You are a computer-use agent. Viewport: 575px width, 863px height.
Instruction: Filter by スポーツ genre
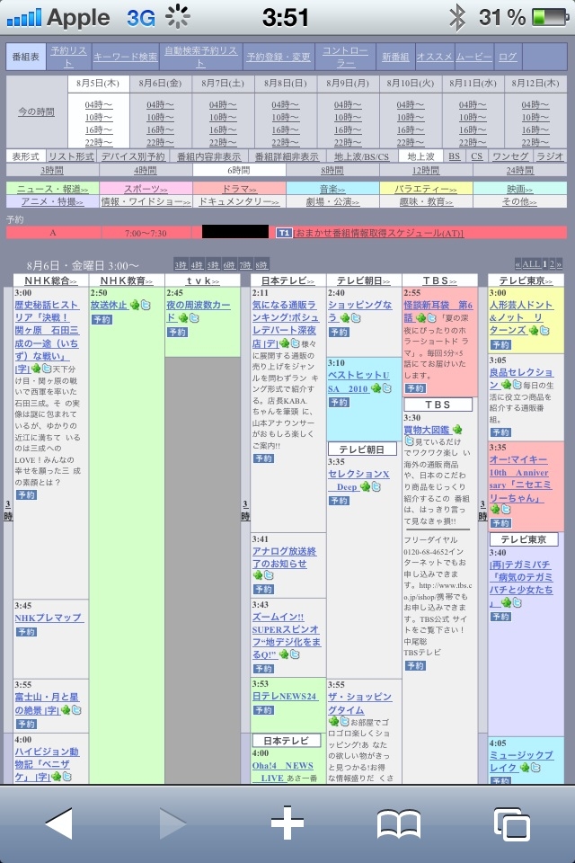point(146,189)
